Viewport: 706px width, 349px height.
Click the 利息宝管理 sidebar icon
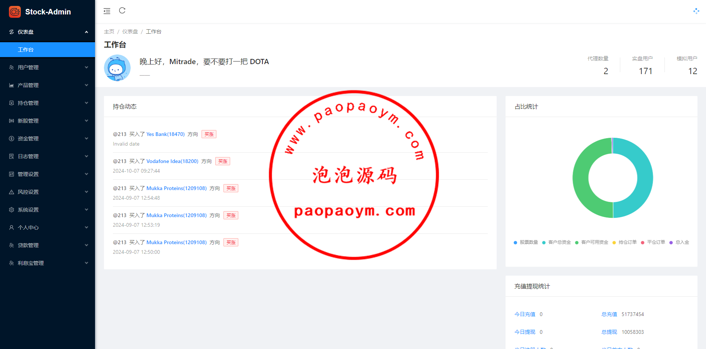12,263
